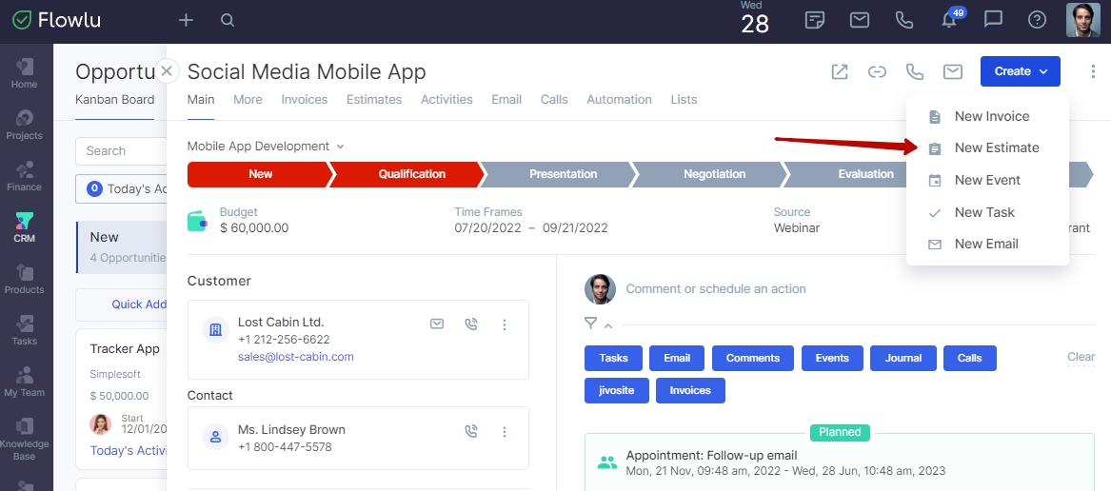Open the user profile avatar menu
This screenshot has height=491, width=1111.
[x=1083, y=20]
